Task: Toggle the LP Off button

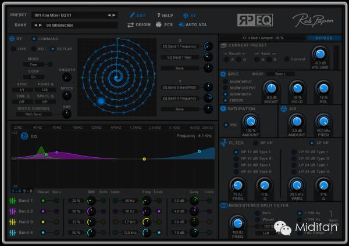Action: point(312,143)
